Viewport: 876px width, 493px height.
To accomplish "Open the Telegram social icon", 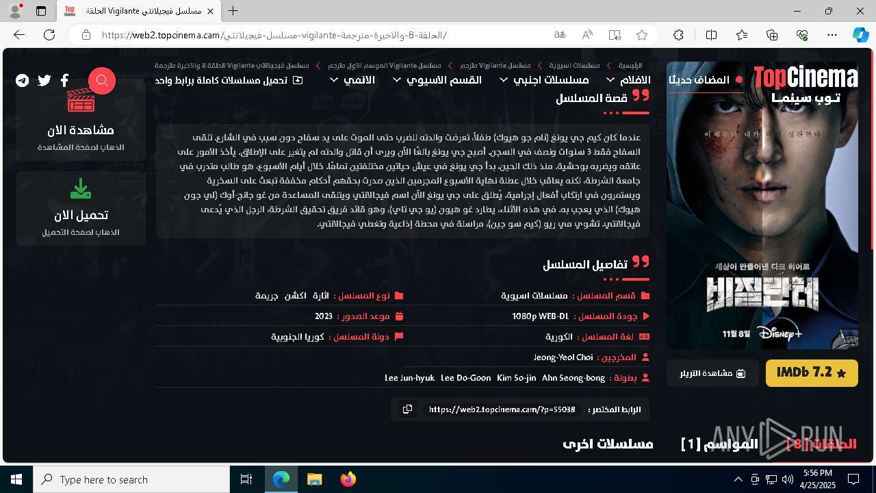I will pyautogui.click(x=23, y=81).
